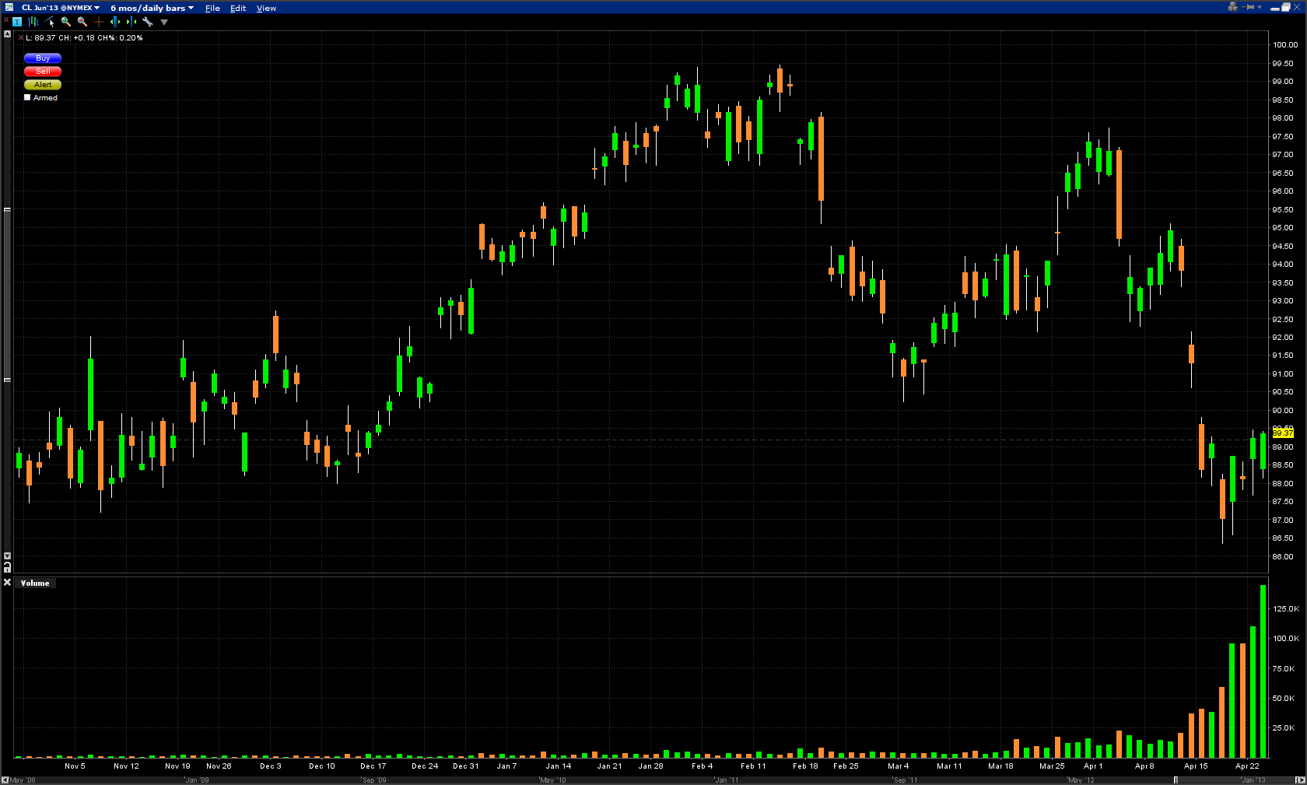1307x785 pixels.
Task: Open the File menu
Action: 212,8
